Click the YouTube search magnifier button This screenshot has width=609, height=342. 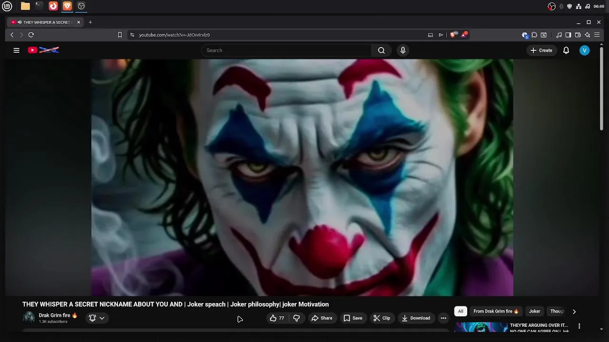point(381,50)
